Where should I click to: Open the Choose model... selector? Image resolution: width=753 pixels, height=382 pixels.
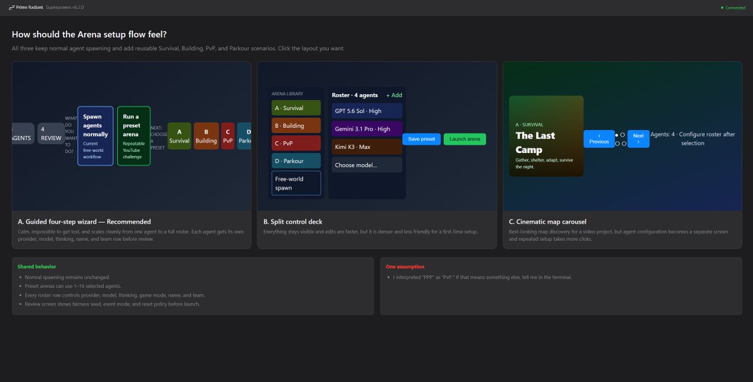click(x=367, y=165)
